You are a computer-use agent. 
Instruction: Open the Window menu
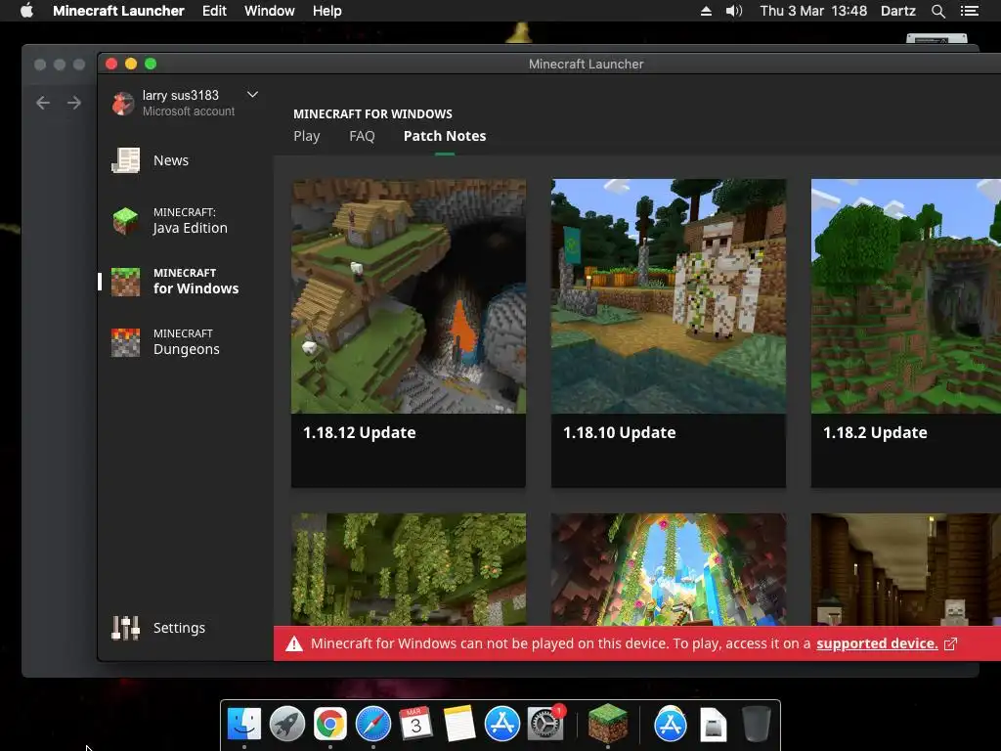click(270, 11)
